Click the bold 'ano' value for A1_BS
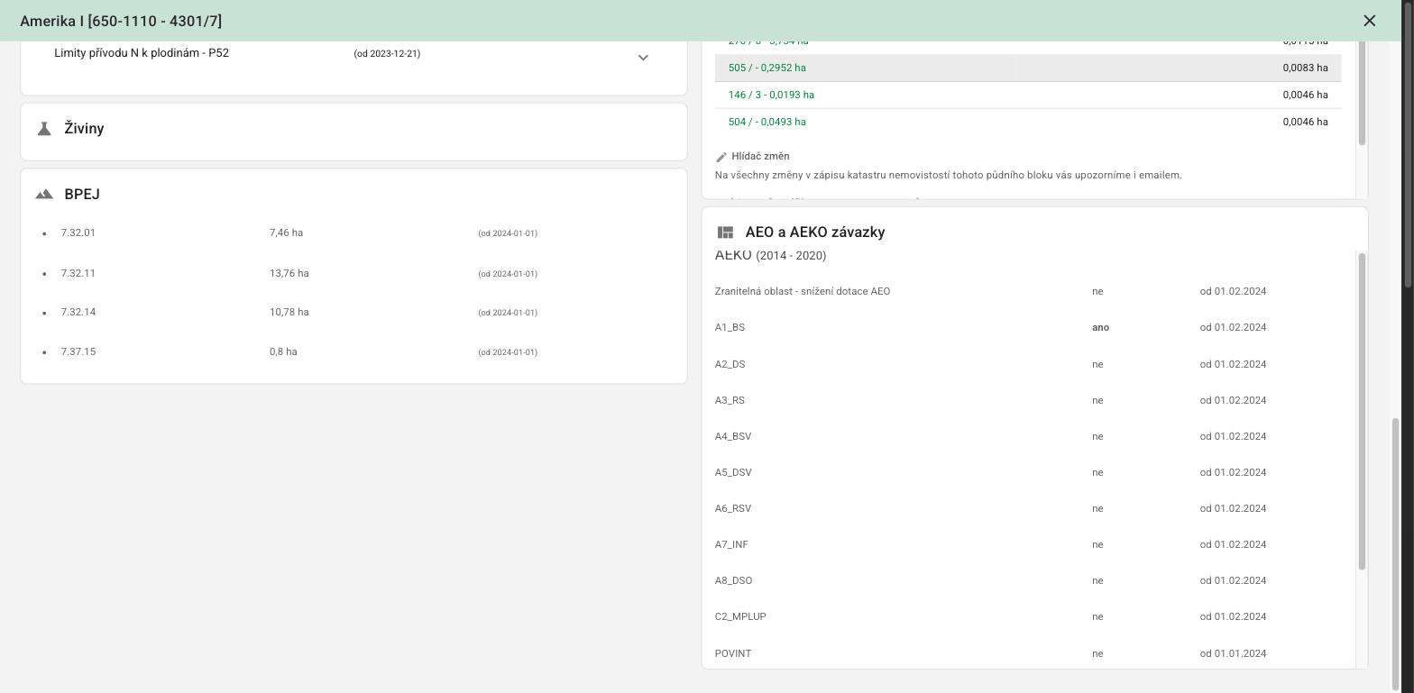This screenshot has width=1414, height=693. [x=1100, y=327]
